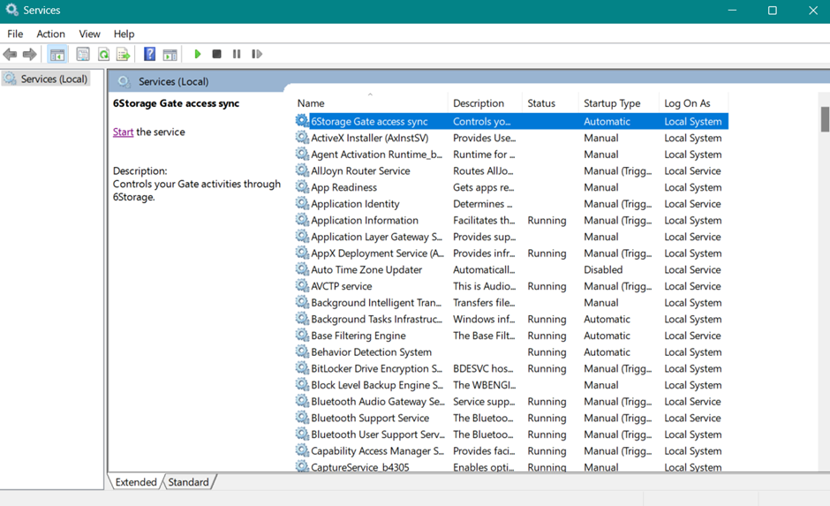The image size is (830, 506).
Task: Switch to the Extended tab
Action: point(135,482)
